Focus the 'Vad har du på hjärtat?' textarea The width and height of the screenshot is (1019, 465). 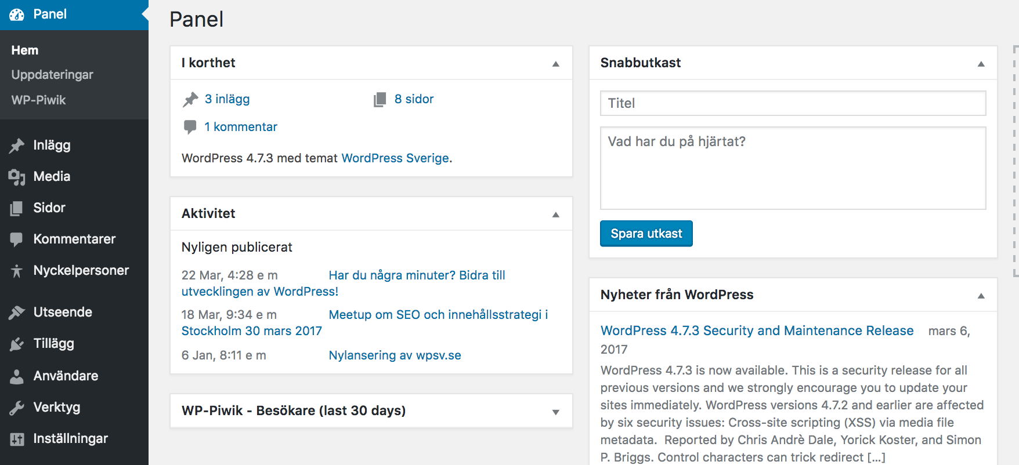coord(793,168)
